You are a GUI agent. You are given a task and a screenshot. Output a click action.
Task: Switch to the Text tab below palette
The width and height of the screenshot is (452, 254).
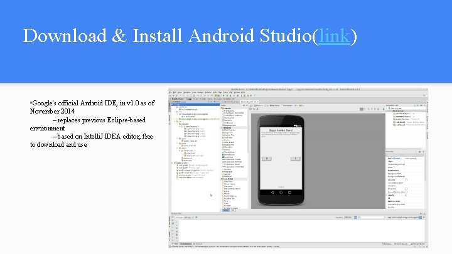[x=233, y=210]
